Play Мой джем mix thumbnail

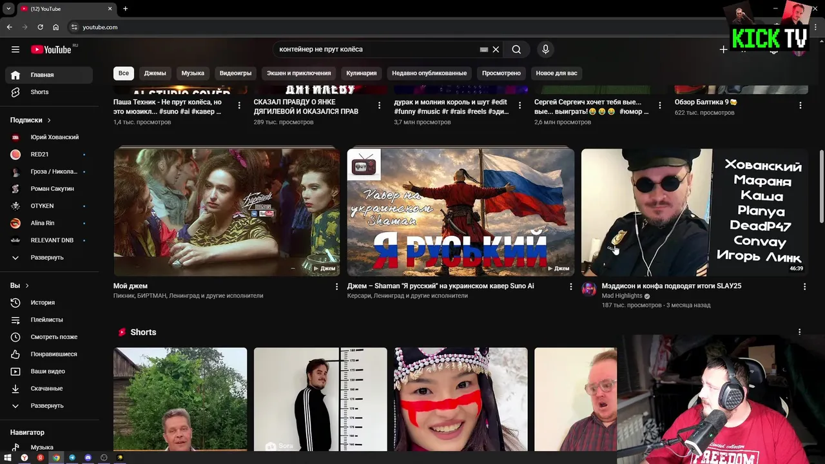[x=227, y=213]
